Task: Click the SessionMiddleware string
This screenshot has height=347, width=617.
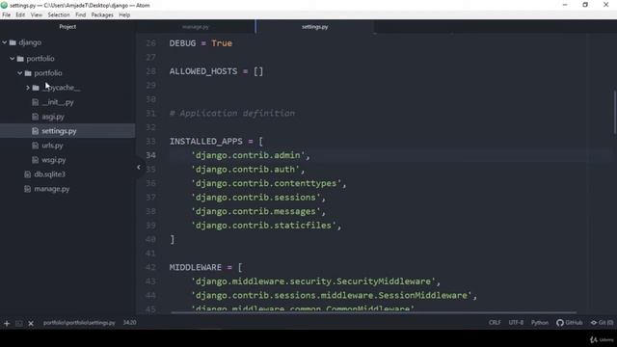Action: (332, 296)
